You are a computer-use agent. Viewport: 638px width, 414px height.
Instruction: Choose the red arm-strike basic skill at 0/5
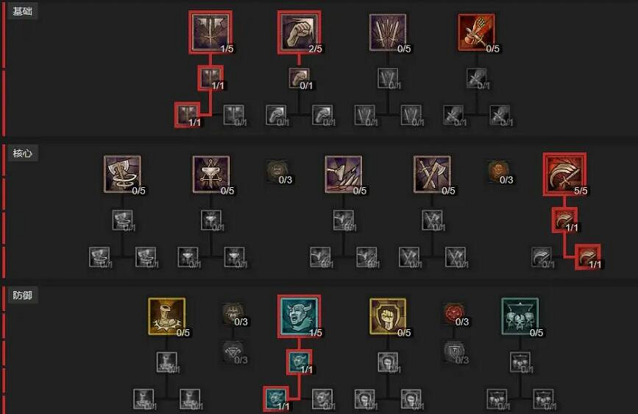tap(476, 32)
